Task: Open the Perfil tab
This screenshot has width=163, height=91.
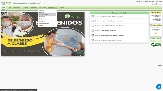Action: (9, 7)
